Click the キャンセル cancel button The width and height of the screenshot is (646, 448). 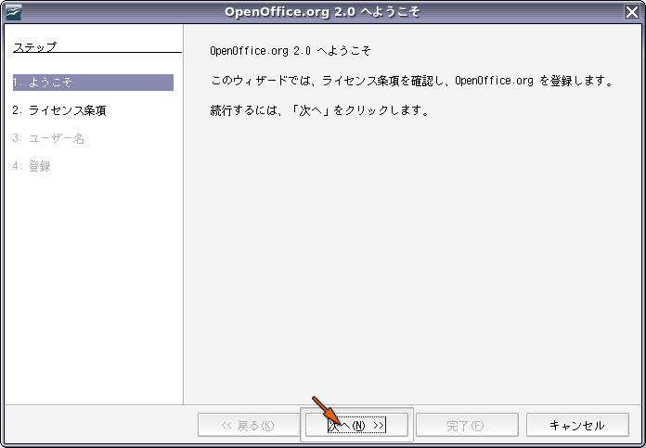(577, 425)
